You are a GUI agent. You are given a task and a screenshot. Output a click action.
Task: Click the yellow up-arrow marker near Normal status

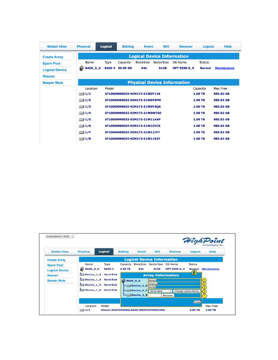tap(194, 272)
